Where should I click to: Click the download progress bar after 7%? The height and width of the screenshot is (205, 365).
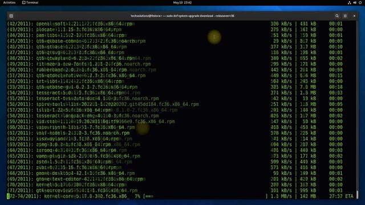pos(205,196)
